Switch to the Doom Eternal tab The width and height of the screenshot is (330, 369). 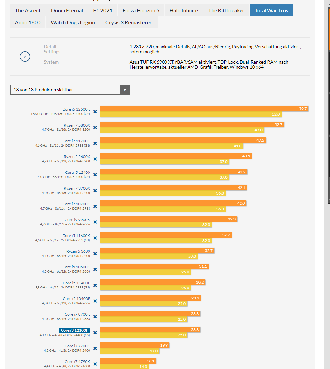67,11
